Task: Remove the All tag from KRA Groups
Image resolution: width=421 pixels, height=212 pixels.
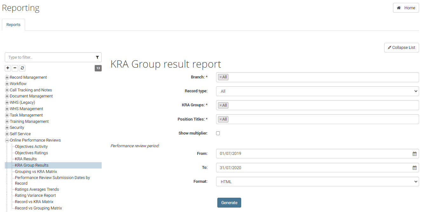Action: coord(220,105)
